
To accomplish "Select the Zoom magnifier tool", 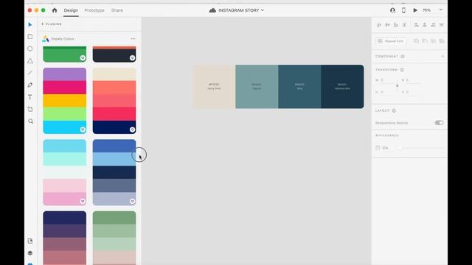I will [x=30, y=121].
